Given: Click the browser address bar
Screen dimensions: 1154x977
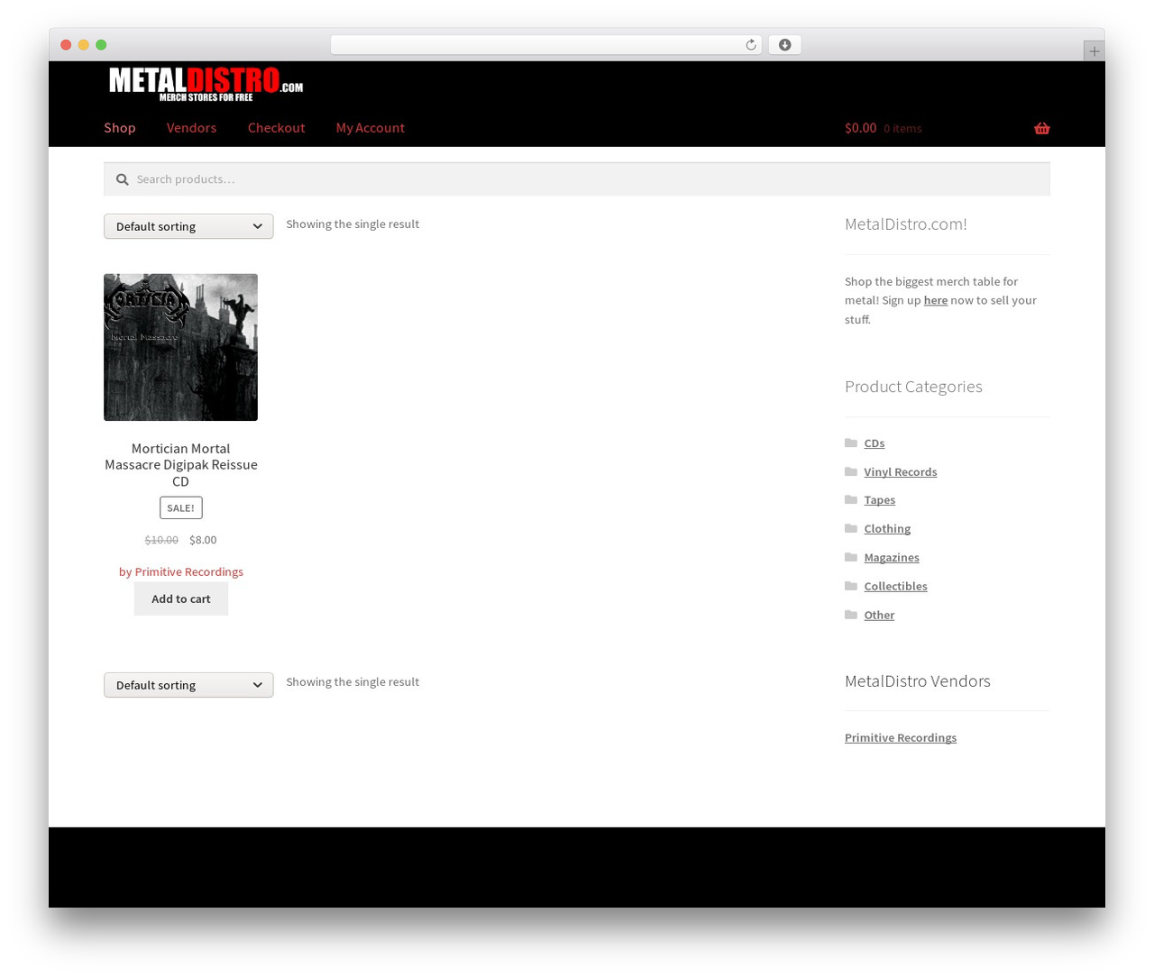Looking at the screenshot, I should (x=546, y=45).
